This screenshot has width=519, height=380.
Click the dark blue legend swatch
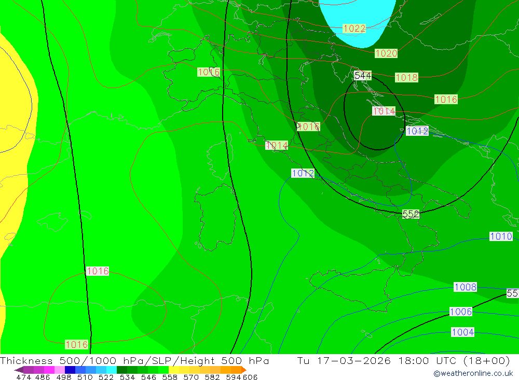pyautogui.click(x=70, y=370)
